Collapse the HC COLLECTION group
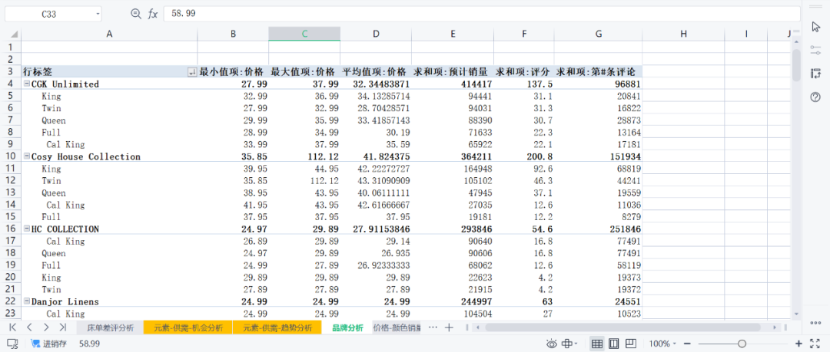This screenshot has height=352, width=830. pyautogui.click(x=26, y=229)
